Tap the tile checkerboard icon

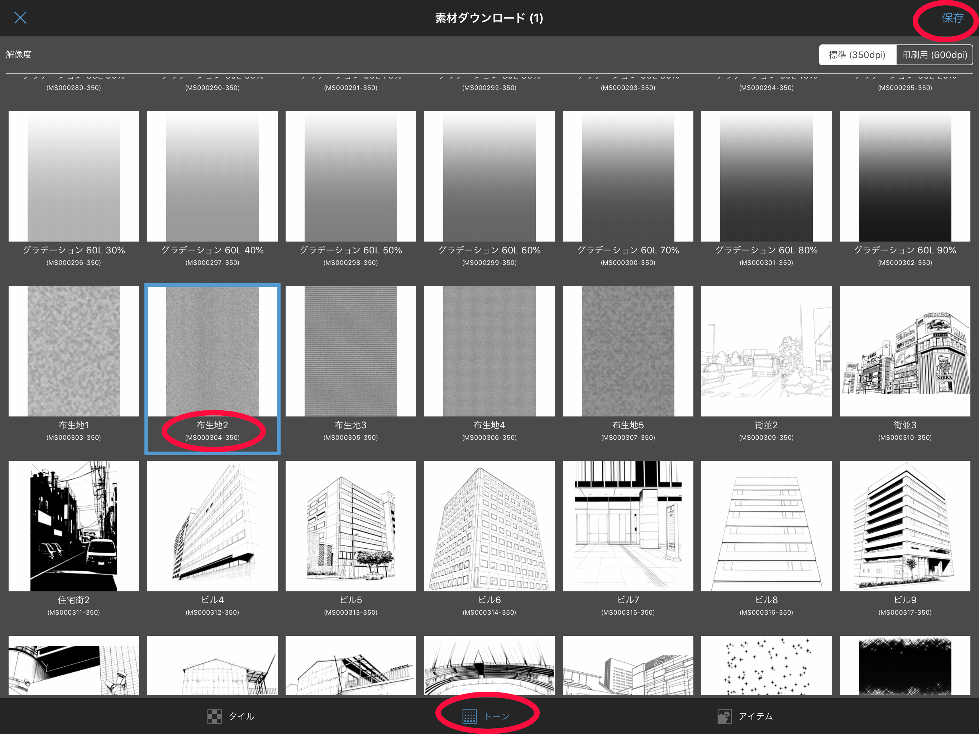pos(214,716)
